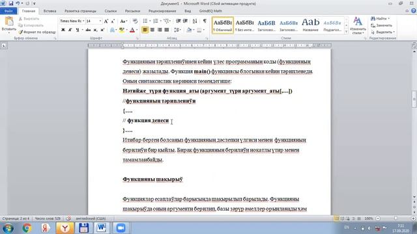Click Найти (Find) button
The height and width of the screenshot is (234, 417).
point(381,19)
